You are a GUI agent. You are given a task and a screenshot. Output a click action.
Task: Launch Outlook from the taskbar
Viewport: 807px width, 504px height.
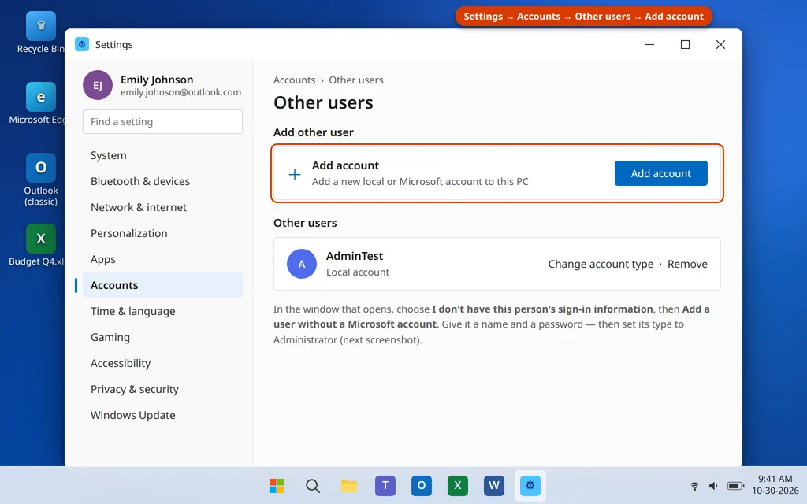pyautogui.click(x=421, y=485)
